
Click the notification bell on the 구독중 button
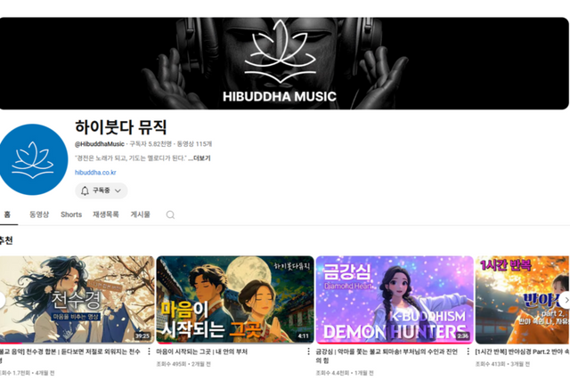(x=85, y=190)
